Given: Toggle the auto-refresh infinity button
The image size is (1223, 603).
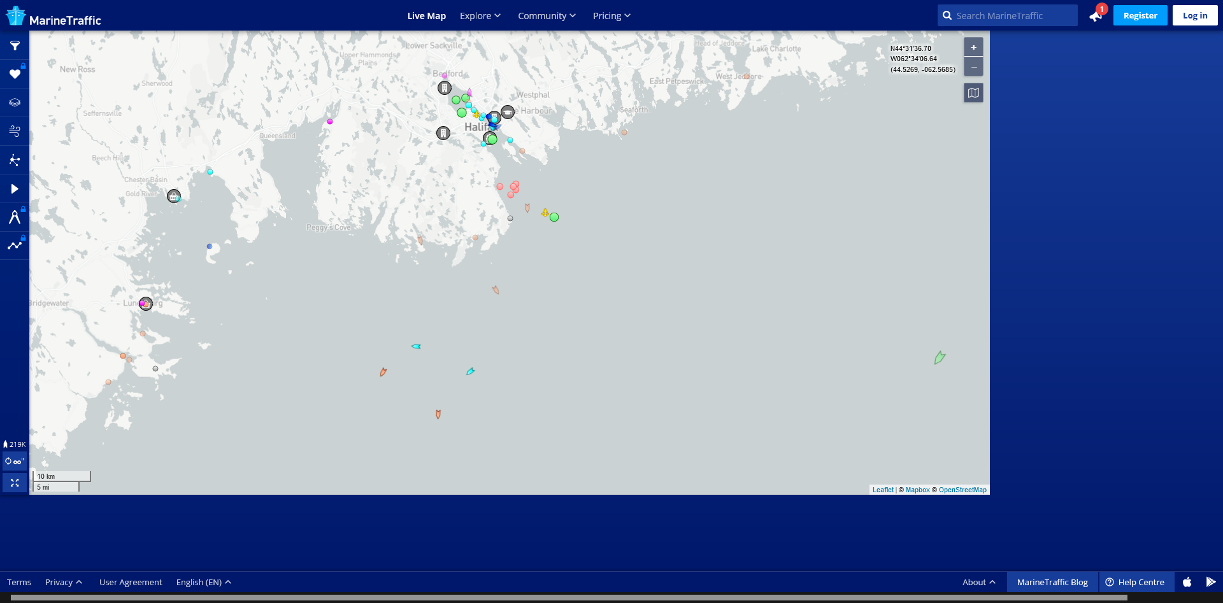Looking at the screenshot, I should 15,461.
